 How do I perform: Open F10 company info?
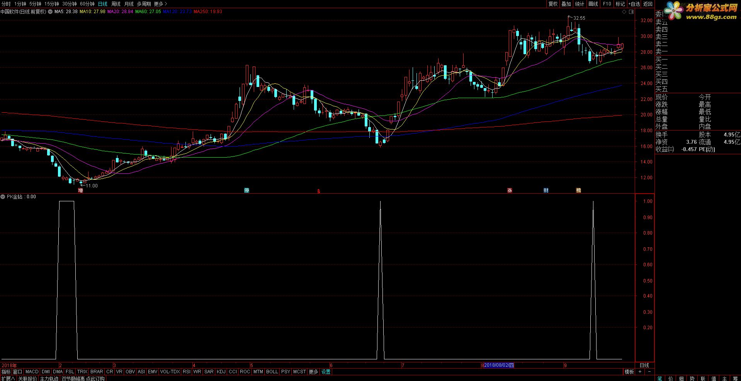point(607,4)
